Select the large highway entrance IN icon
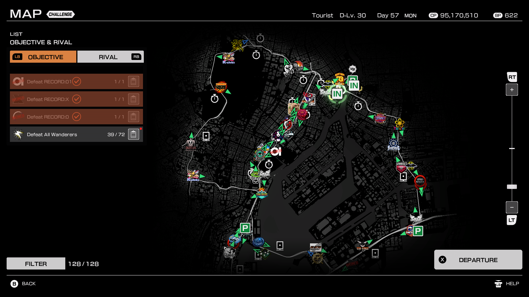 (x=337, y=94)
